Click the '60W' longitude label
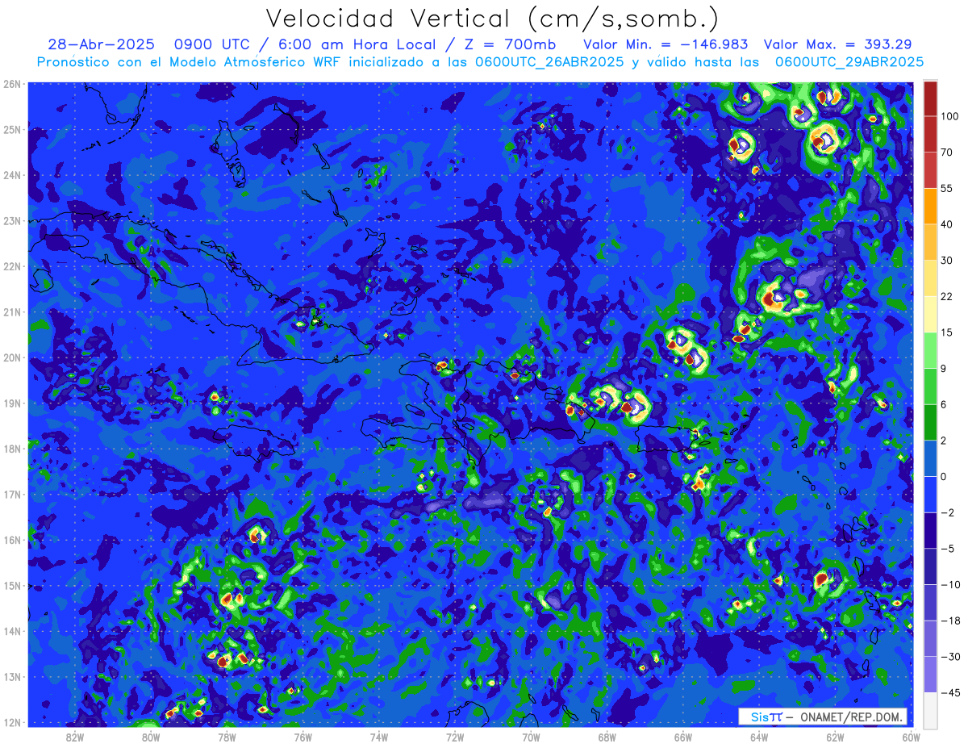The width and height of the screenshot is (968, 748). pyautogui.click(x=912, y=736)
